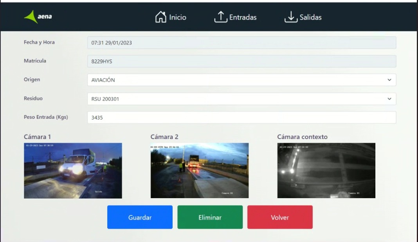The height and width of the screenshot is (242, 418).
Task: Click the Fecha y Hora field
Action: click(x=242, y=42)
